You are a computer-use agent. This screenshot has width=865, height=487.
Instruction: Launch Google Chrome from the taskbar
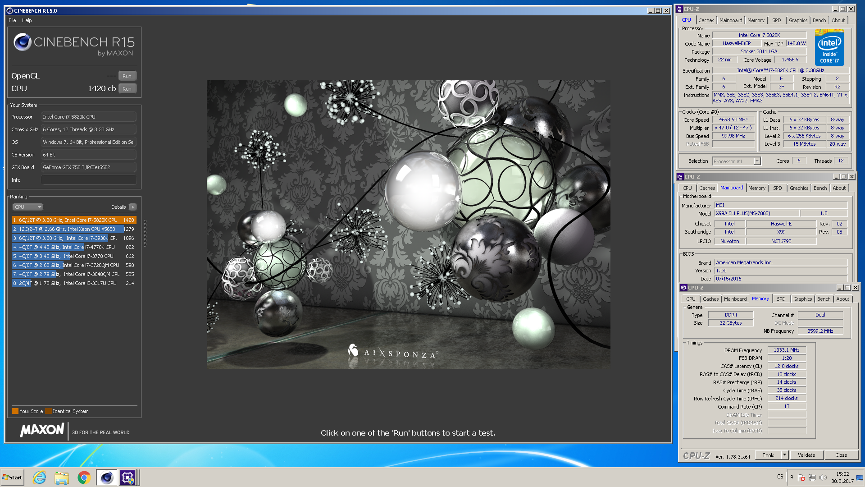click(x=84, y=478)
